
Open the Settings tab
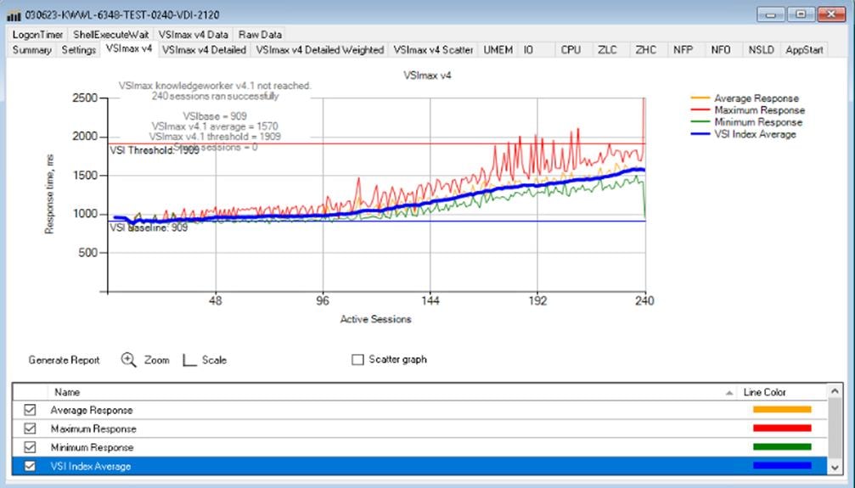pos(78,50)
